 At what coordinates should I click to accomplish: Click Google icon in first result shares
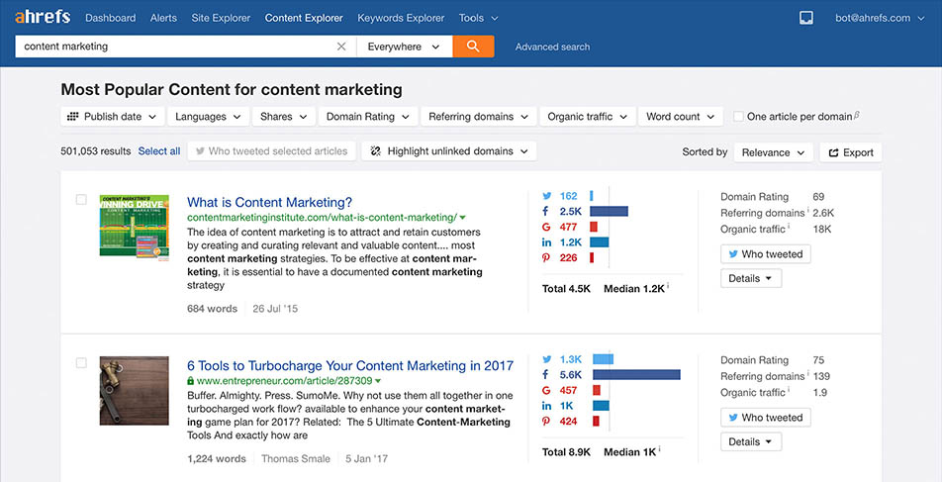(546, 228)
